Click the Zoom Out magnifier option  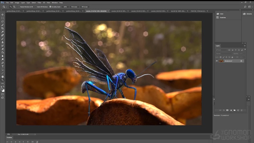(x=14, y=7)
